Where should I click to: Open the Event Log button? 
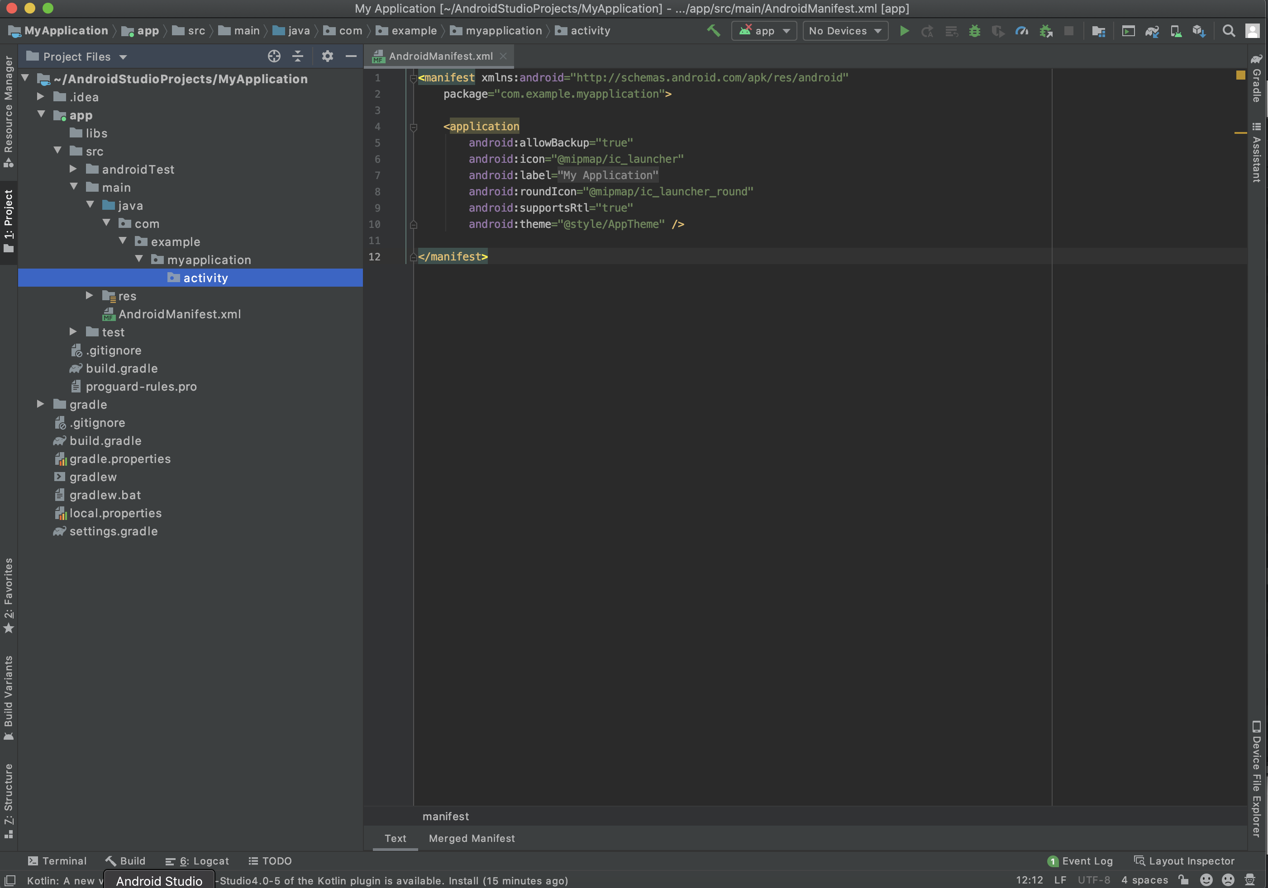tap(1080, 861)
